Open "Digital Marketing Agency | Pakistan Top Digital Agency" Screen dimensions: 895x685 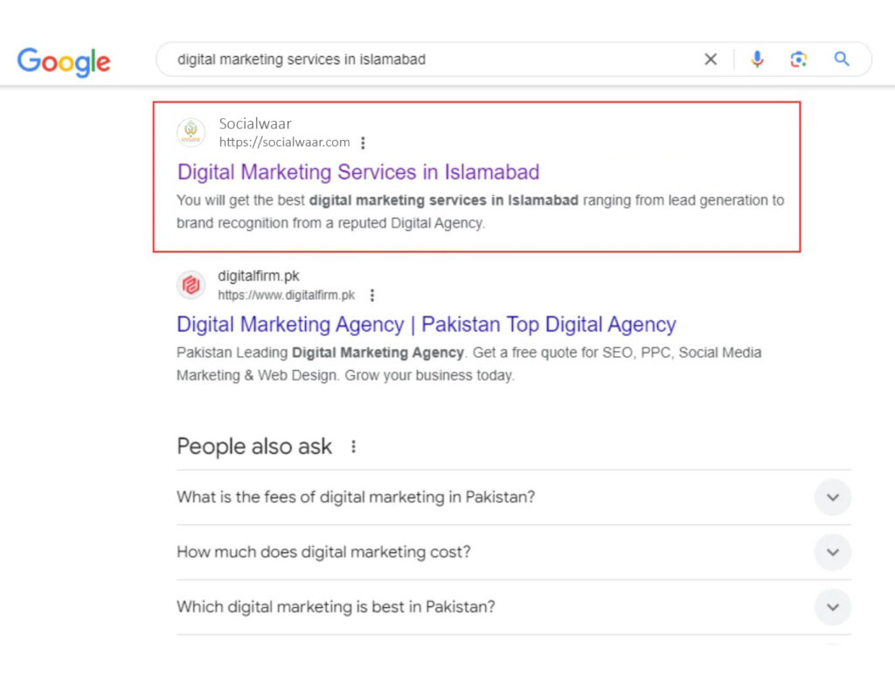426,325
